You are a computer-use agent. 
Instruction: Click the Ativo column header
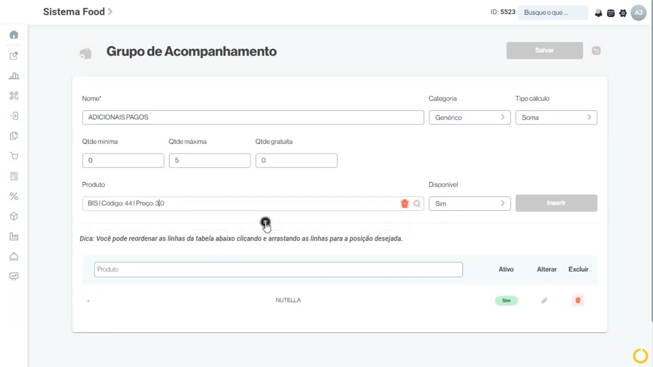coord(506,269)
